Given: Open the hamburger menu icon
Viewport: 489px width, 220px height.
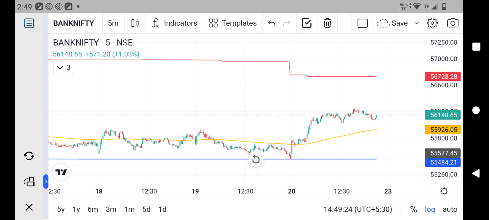Looking at the screenshot, I should point(29,23).
